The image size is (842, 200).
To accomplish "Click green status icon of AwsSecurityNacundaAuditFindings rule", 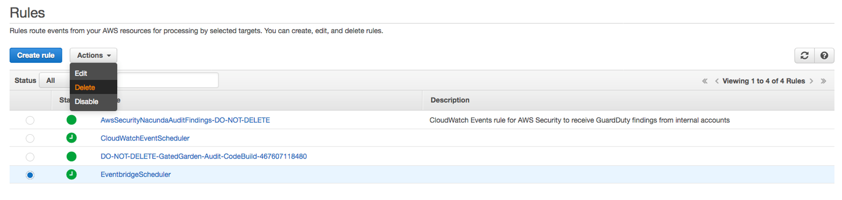I will coord(72,120).
